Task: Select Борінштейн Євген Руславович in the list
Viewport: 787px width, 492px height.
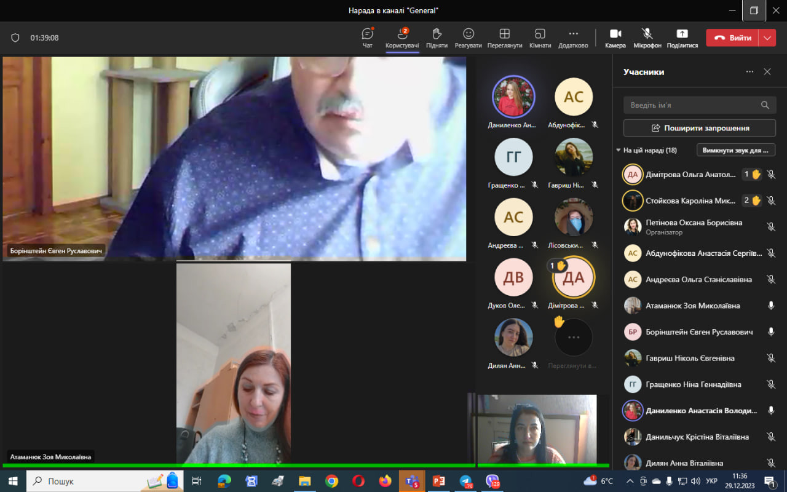Action: 700,332
